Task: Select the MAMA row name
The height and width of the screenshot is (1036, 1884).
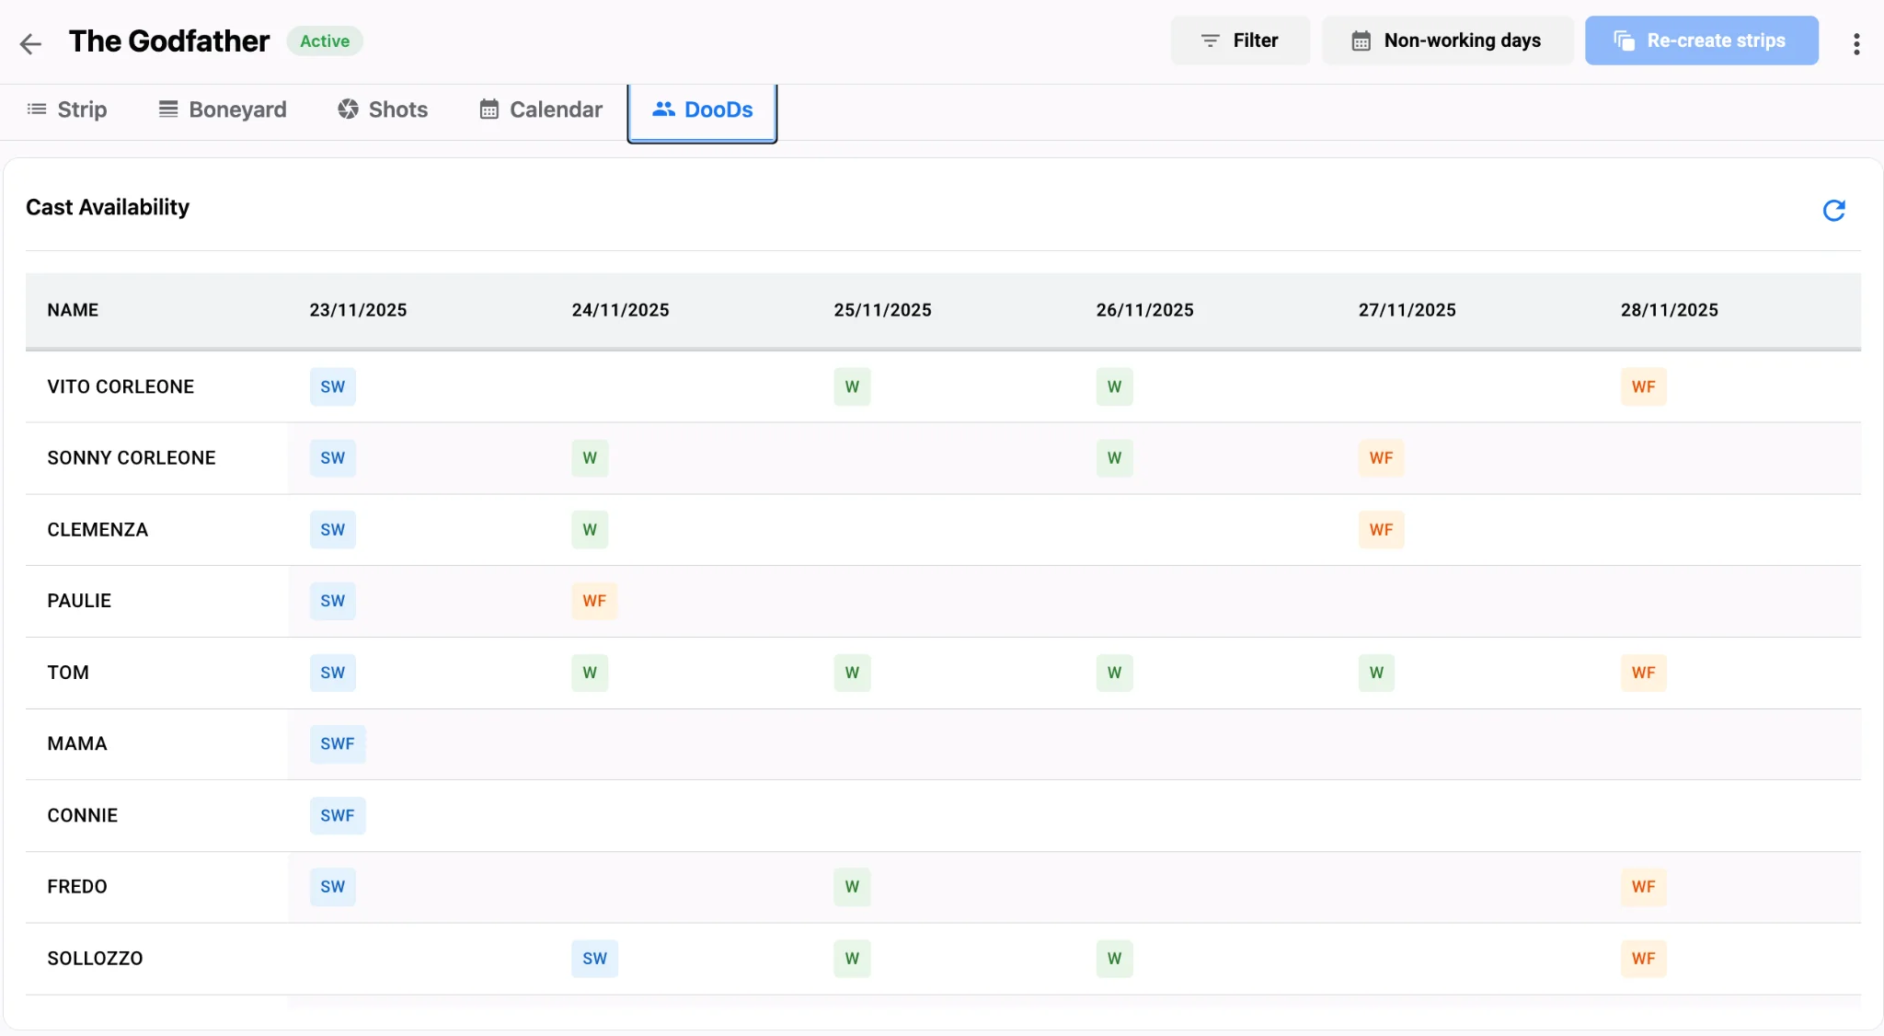Action: pyautogui.click(x=77, y=743)
